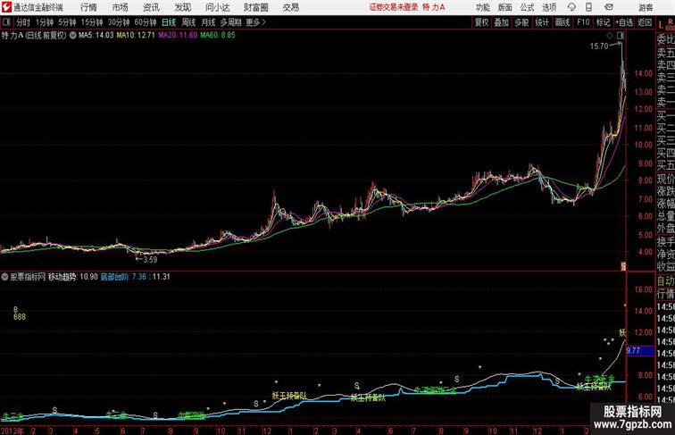Click 自动 in the right panel
The width and height of the screenshot is (675, 435).
click(x=665, y=281)
